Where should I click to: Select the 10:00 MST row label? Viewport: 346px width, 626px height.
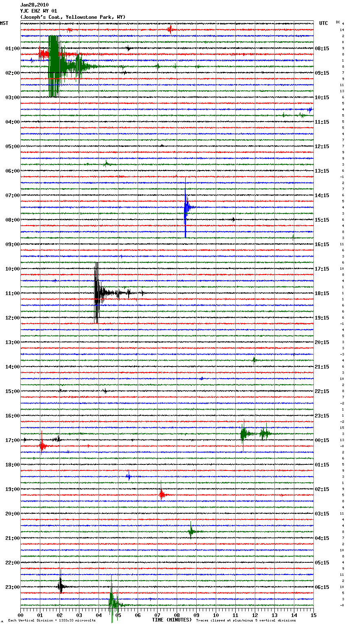[13, 269]
